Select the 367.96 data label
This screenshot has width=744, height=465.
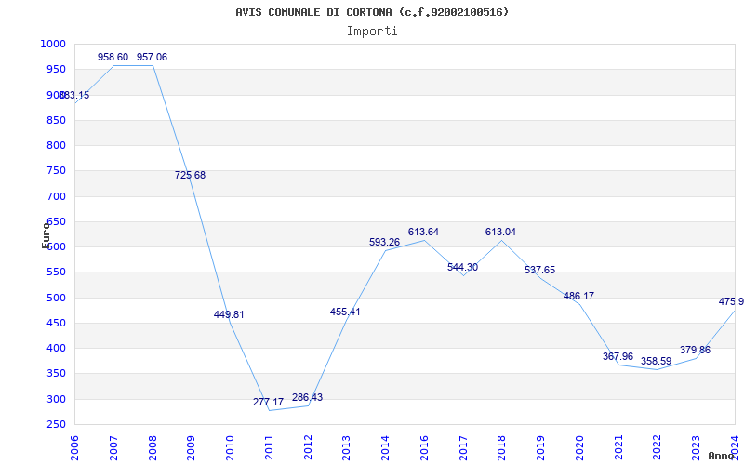pyautogui.click(x=618, y=356)
